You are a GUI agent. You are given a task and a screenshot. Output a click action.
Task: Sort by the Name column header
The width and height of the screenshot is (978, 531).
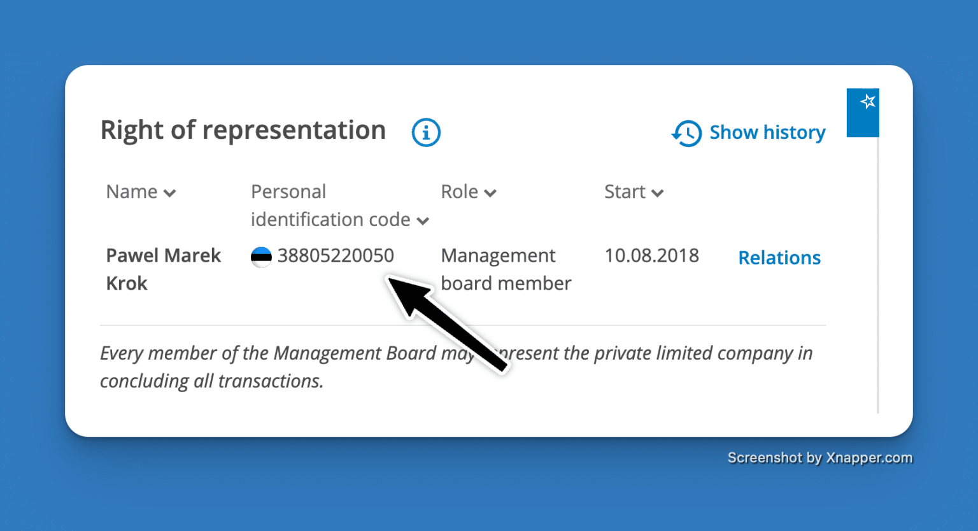click(132, 192)
